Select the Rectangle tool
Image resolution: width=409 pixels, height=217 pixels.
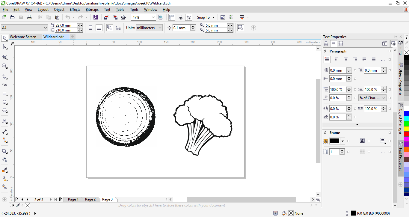click(4, 94)
